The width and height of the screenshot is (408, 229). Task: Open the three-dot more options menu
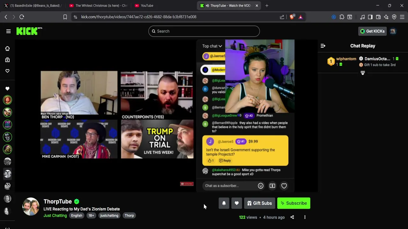tap(305, 217)
